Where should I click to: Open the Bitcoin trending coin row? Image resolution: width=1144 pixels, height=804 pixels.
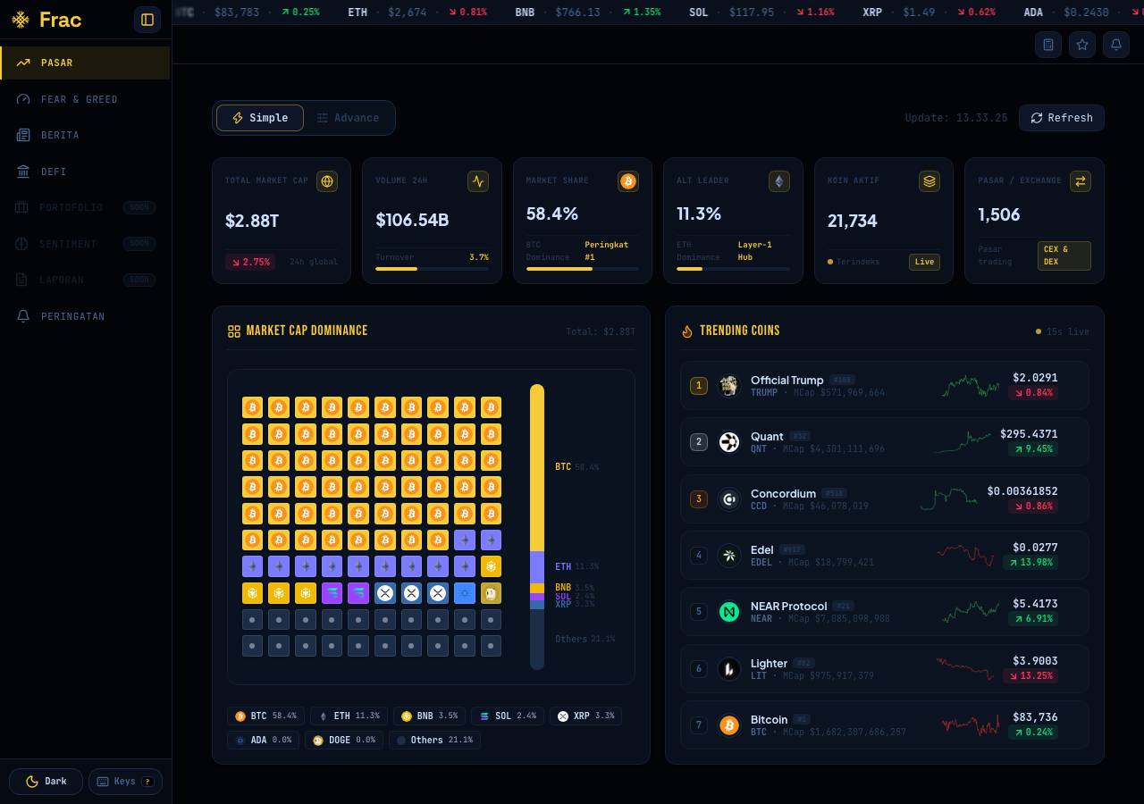point(885,724)
